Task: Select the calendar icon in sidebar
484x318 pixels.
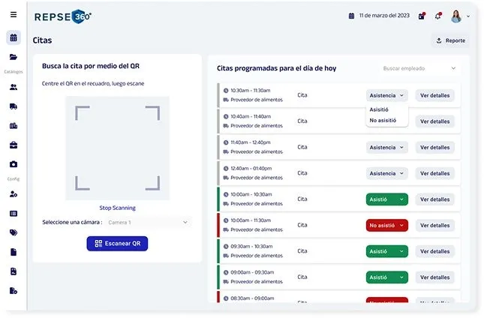Action: [14, 37]
